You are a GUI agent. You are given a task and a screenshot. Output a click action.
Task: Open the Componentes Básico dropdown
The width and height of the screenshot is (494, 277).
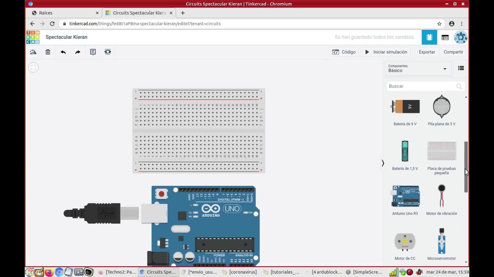[418, 68]
